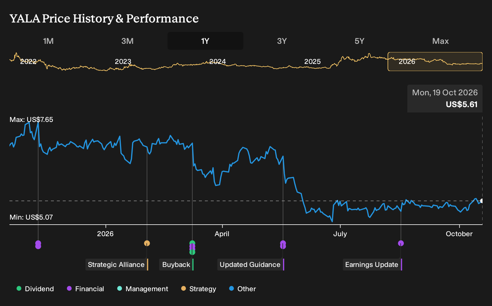
Task: Click the purple event dot for Earnings Update
Action: click(401, 243)
